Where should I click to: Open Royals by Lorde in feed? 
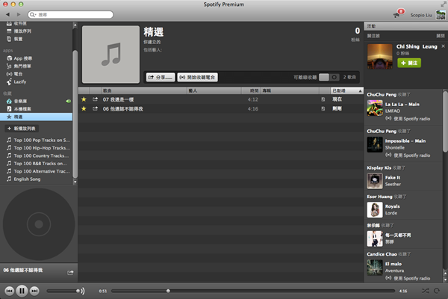(x=392, y=206)
